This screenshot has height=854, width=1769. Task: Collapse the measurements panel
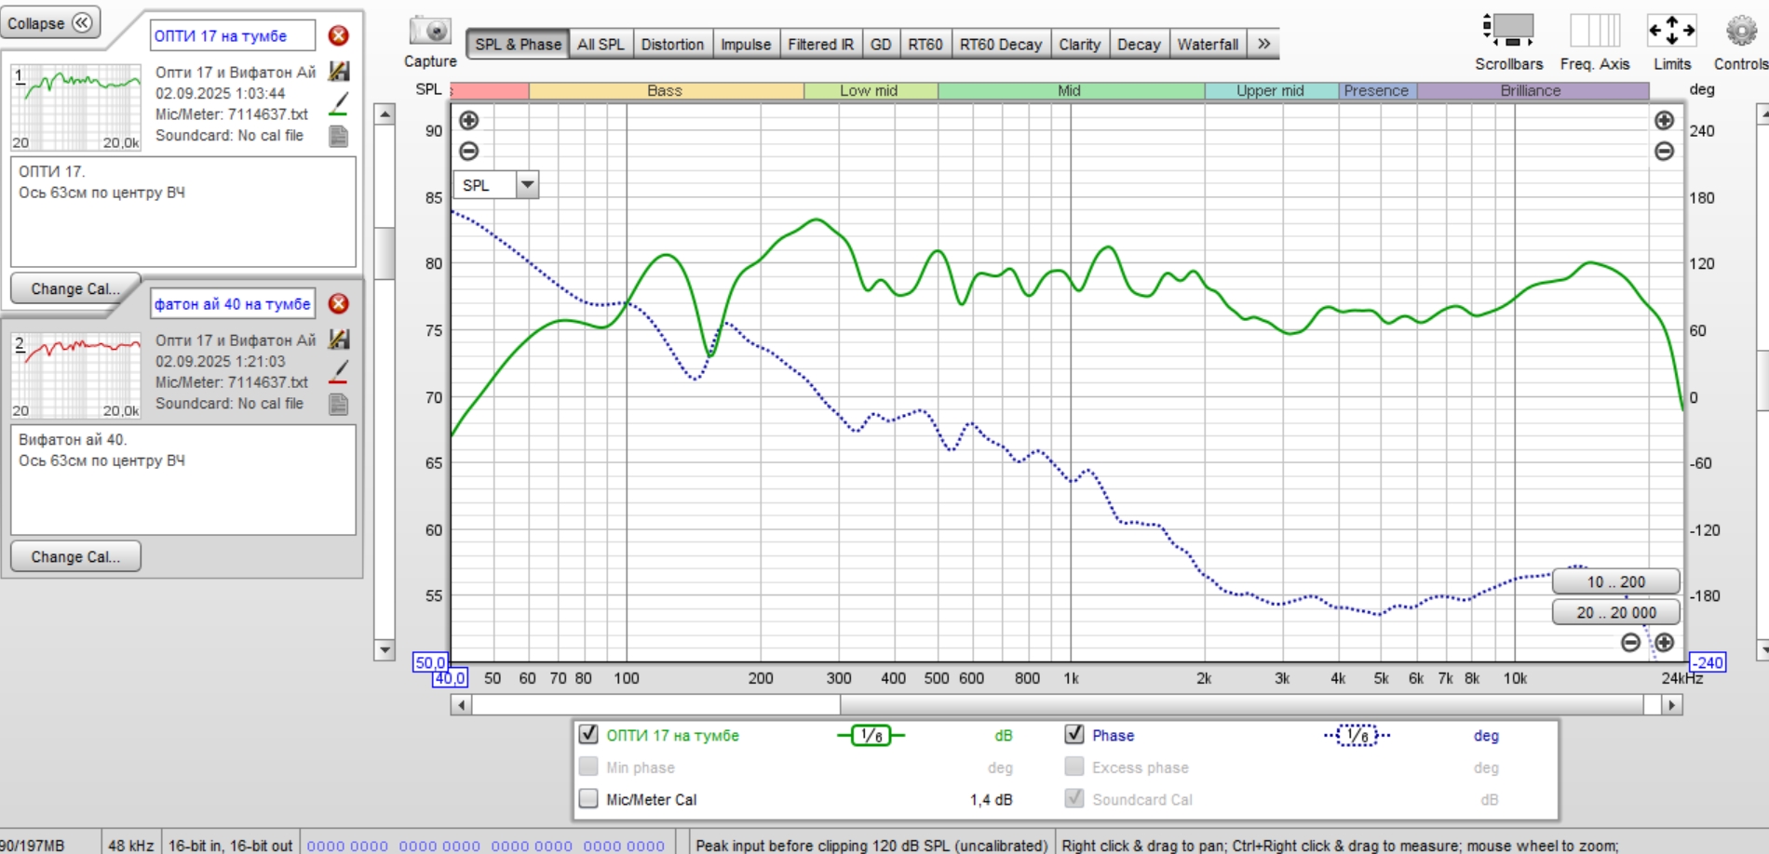50,23
